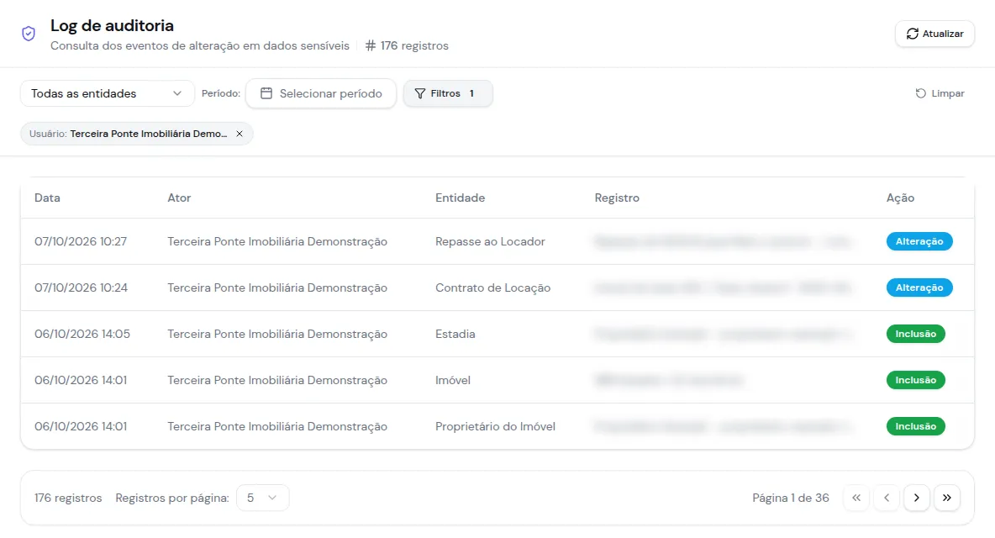Click the actor name in the Estadia row
995x538 pixels.
pos(277,335)
